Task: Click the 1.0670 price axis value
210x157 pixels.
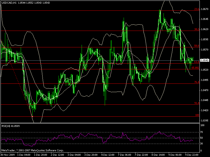Action: click(x=205, y=9)
